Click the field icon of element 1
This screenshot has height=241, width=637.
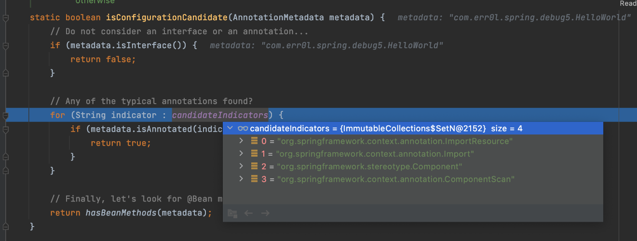(x=254, y=154)
